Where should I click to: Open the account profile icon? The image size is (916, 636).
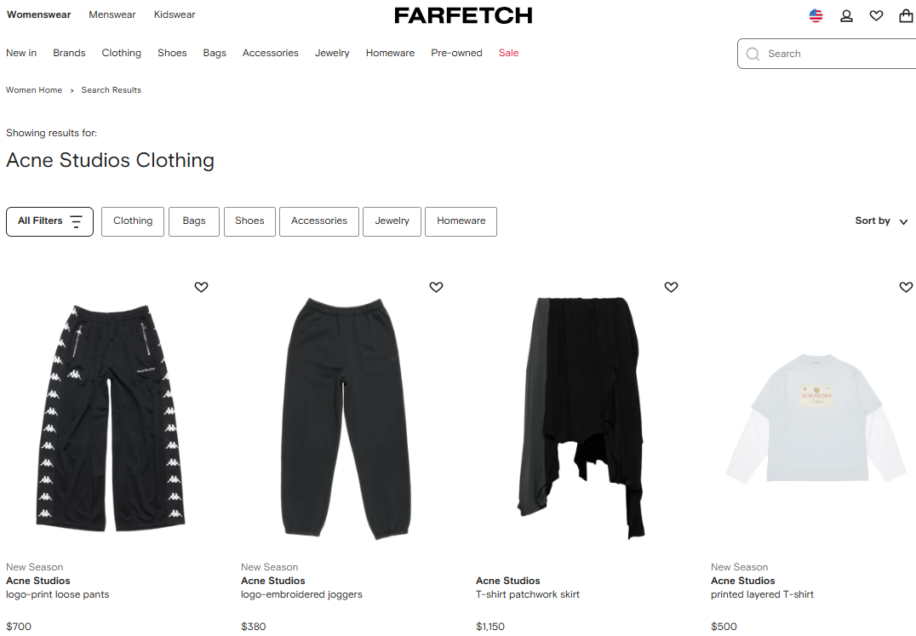pos(846,16)
